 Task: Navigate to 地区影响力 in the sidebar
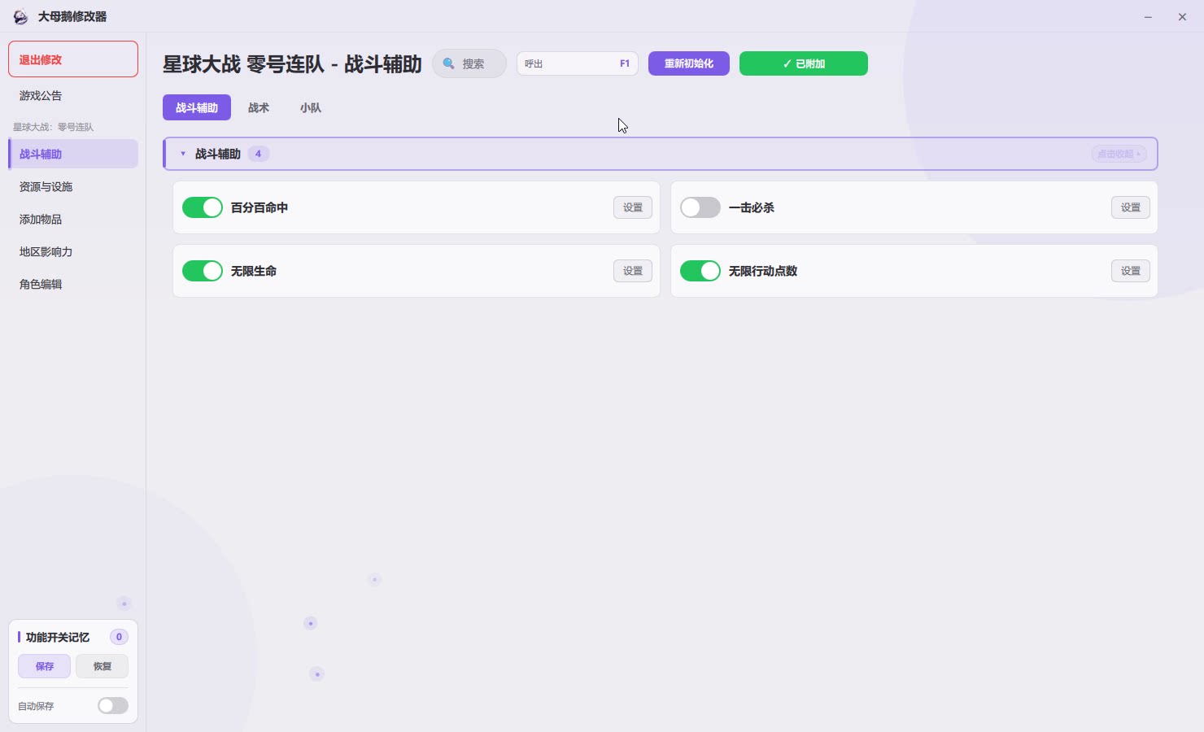[x=73, y=251]
